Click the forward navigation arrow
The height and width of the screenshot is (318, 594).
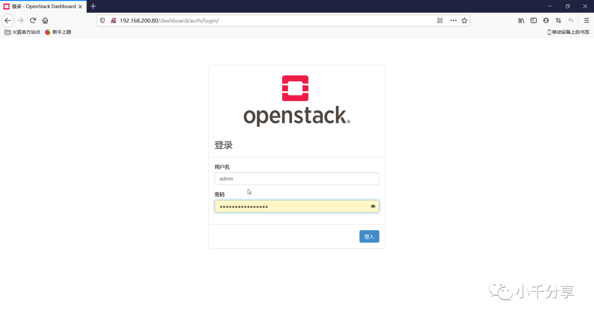click(20, 20)
